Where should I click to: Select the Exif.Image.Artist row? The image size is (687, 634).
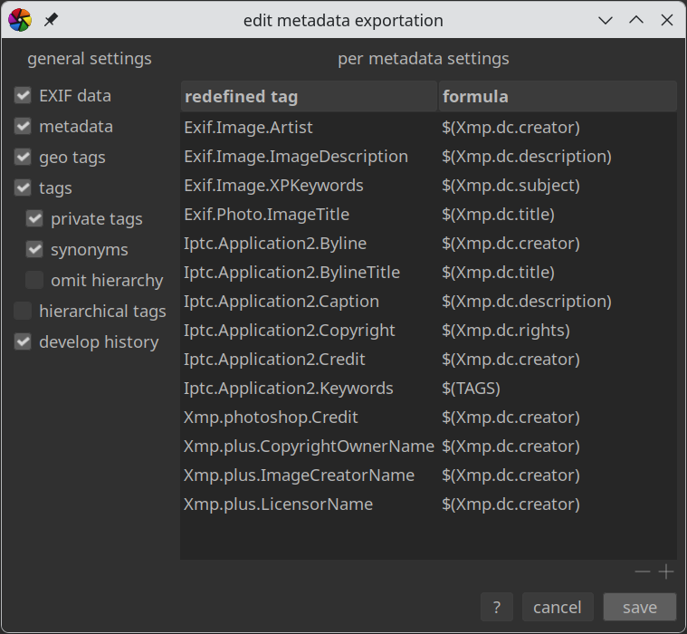(428, 128)
